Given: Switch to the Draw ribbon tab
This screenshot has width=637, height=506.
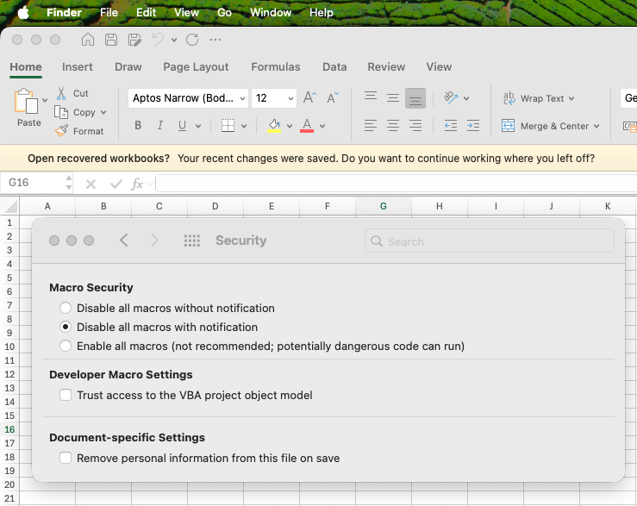Looking at the screenshot, I should click(x=128, y=67).
